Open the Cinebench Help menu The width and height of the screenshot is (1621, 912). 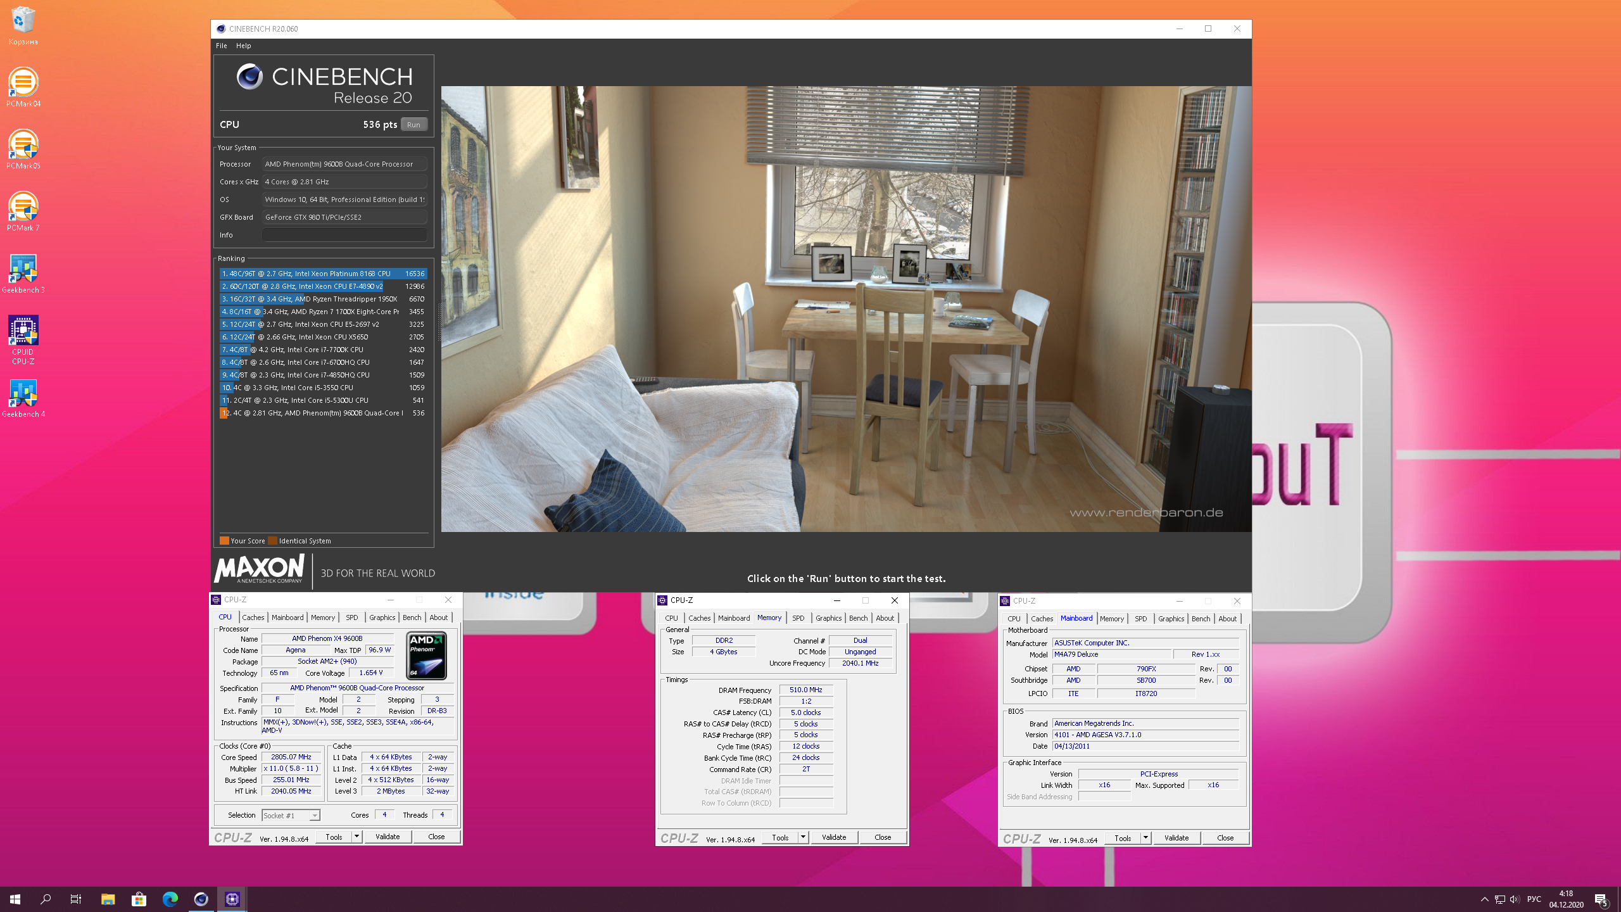244,46
